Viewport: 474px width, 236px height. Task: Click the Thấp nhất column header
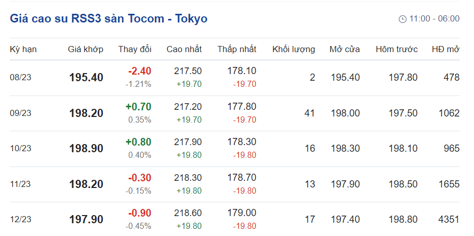(x=237, y=50)
